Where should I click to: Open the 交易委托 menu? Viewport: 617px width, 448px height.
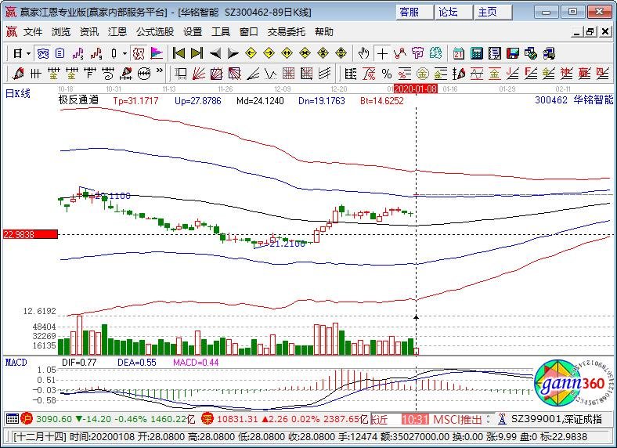pos(286,32)
